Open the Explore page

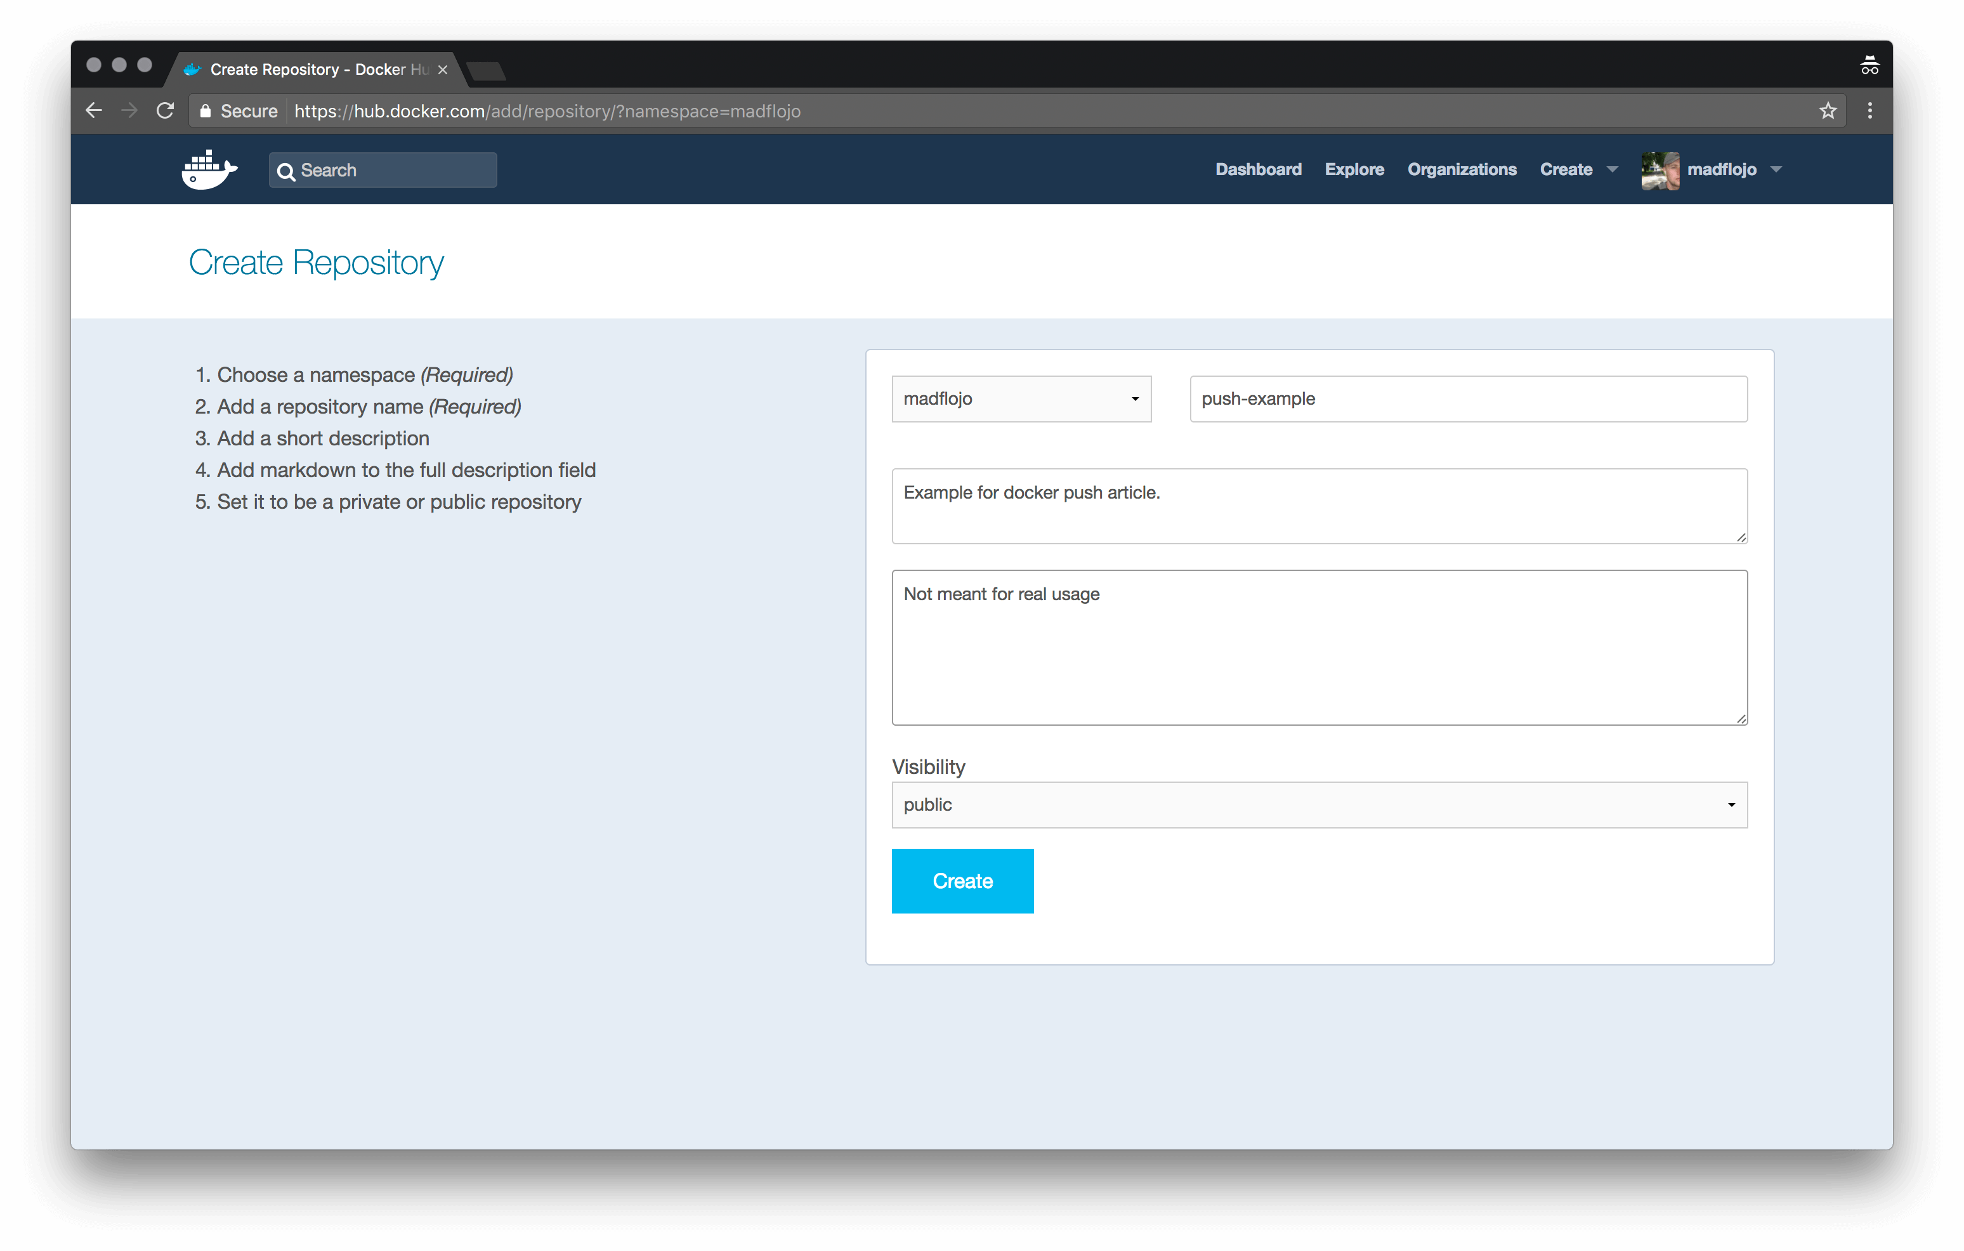[x=1354, y=169]
